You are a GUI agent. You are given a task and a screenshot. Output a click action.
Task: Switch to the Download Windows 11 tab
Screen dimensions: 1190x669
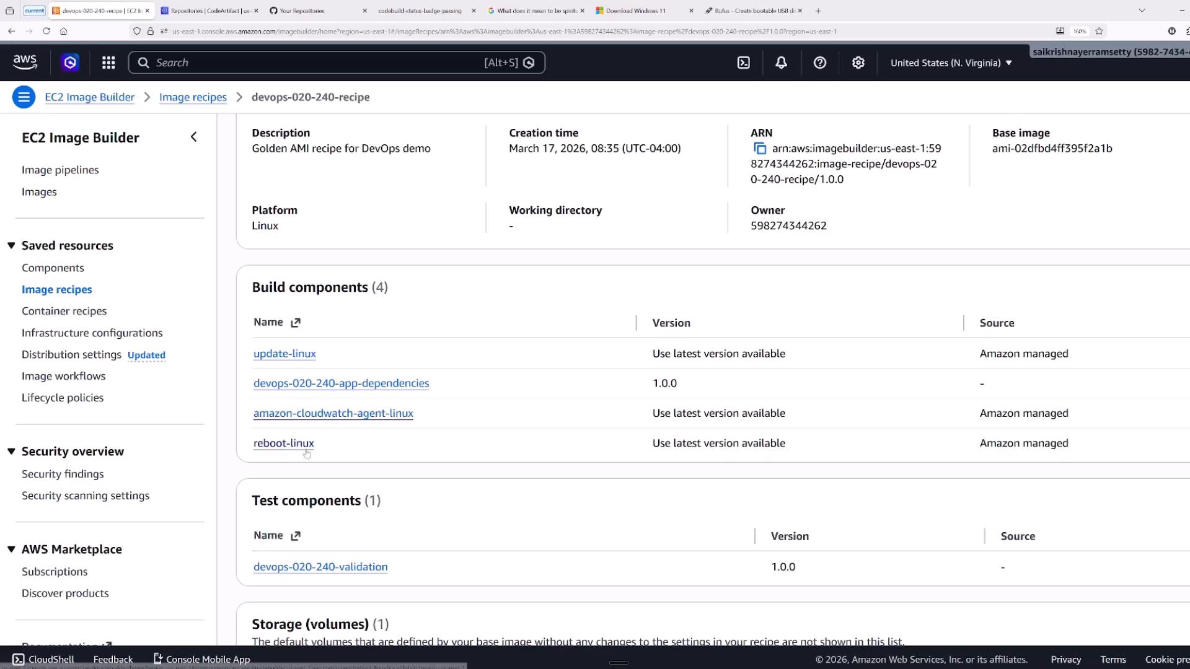click(645, 11)
